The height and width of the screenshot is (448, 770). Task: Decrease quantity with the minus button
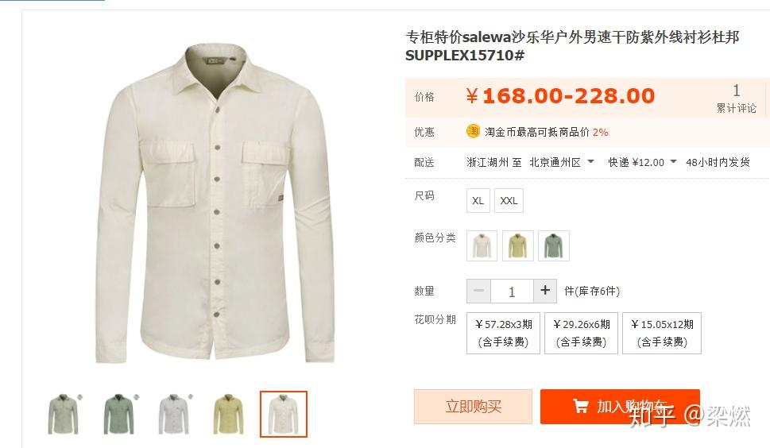[x=478, y=291]
